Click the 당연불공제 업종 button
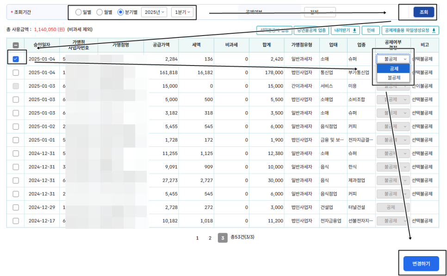The height and width of the screenshot is (276, 447). (311, 30)
